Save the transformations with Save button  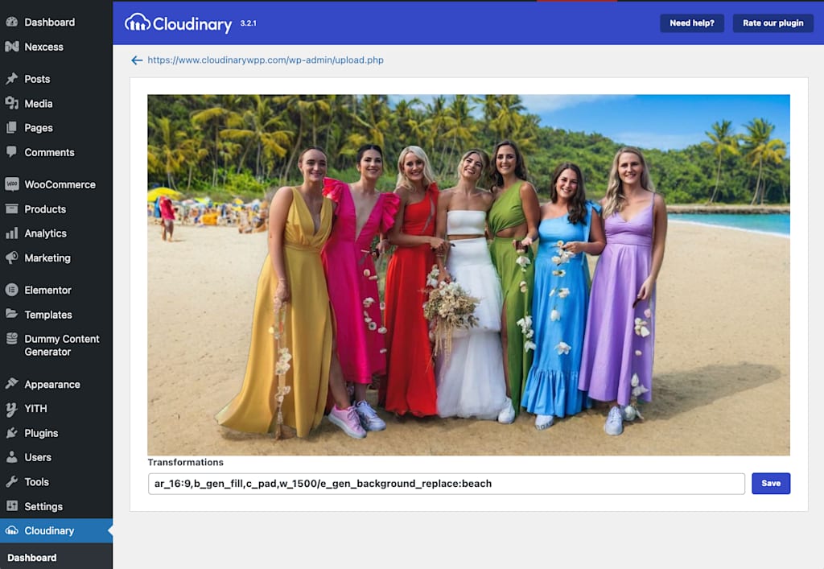click(x=771, y=484)
